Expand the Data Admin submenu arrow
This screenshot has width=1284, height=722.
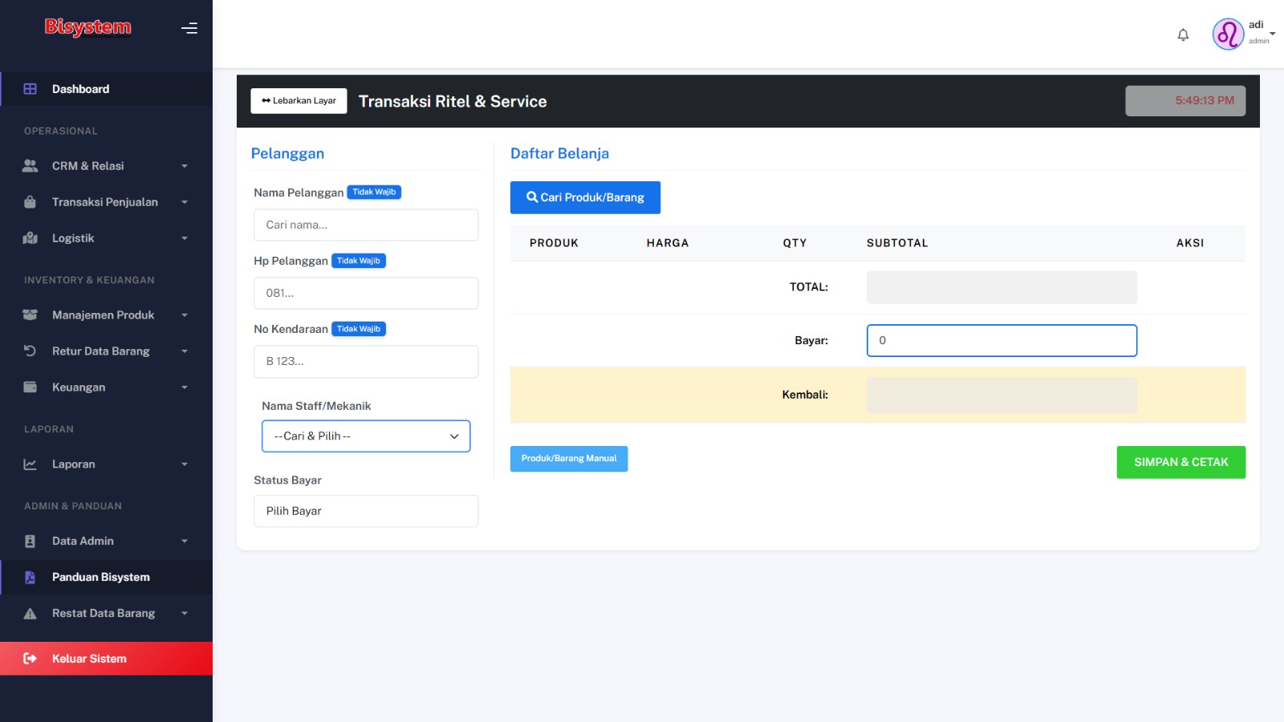click(x=185, y=541)
